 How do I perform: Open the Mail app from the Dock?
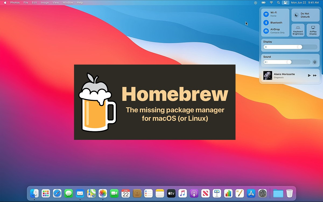[x=80, y=193]
